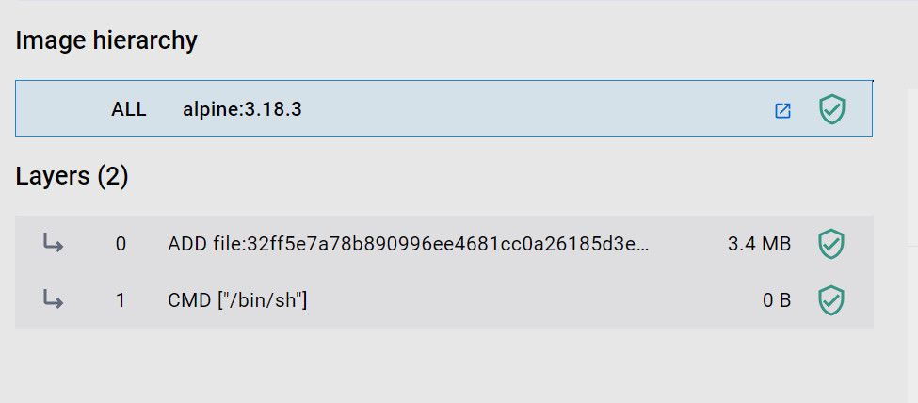
Task: Click the arrow icon beside layer 0
Action: [54, 244]
